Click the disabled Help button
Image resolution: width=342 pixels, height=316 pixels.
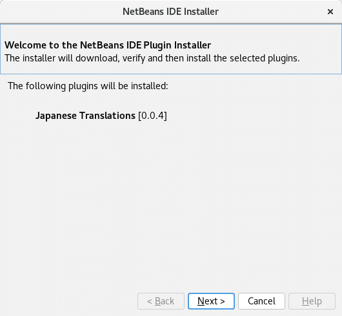click(x=312, y=301)
